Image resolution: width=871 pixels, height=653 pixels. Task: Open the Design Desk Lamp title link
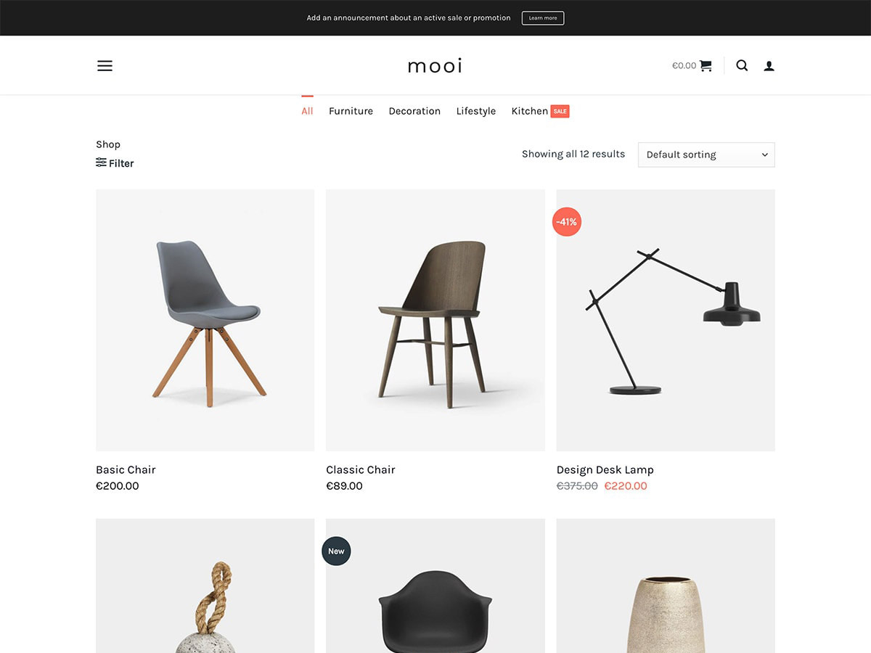[605, 469]
